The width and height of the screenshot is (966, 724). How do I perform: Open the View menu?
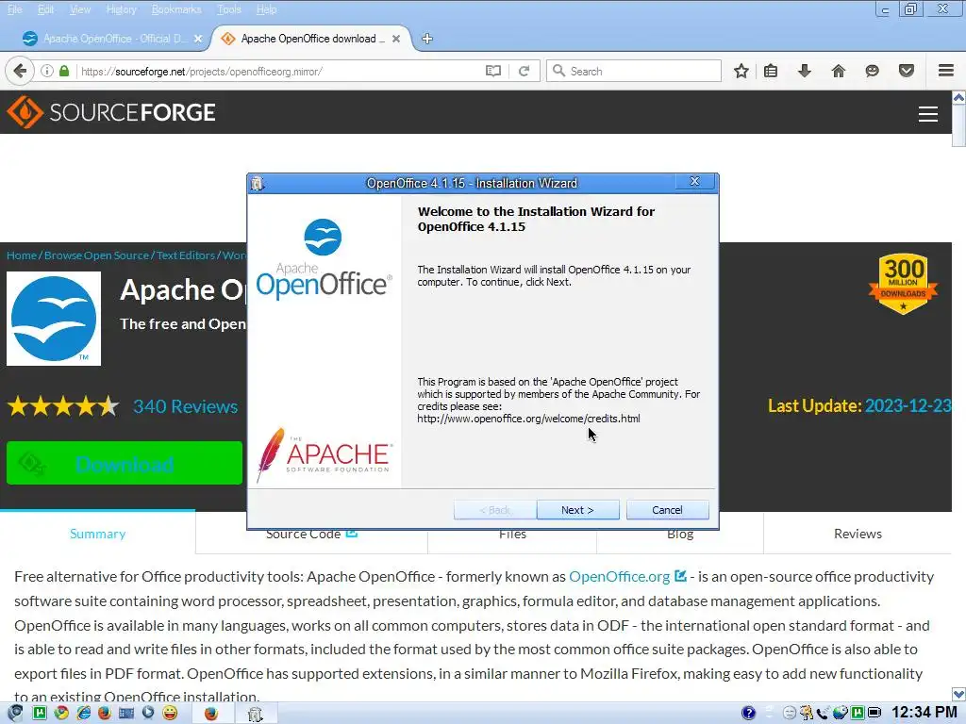click(x=80, y=9)
